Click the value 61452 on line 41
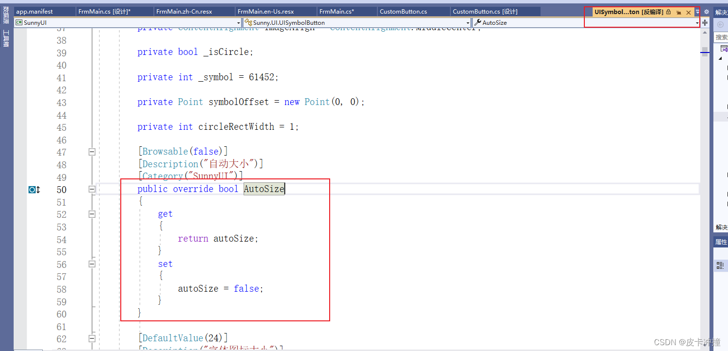Viewport: 728px width, 351px height. point(261,77)
